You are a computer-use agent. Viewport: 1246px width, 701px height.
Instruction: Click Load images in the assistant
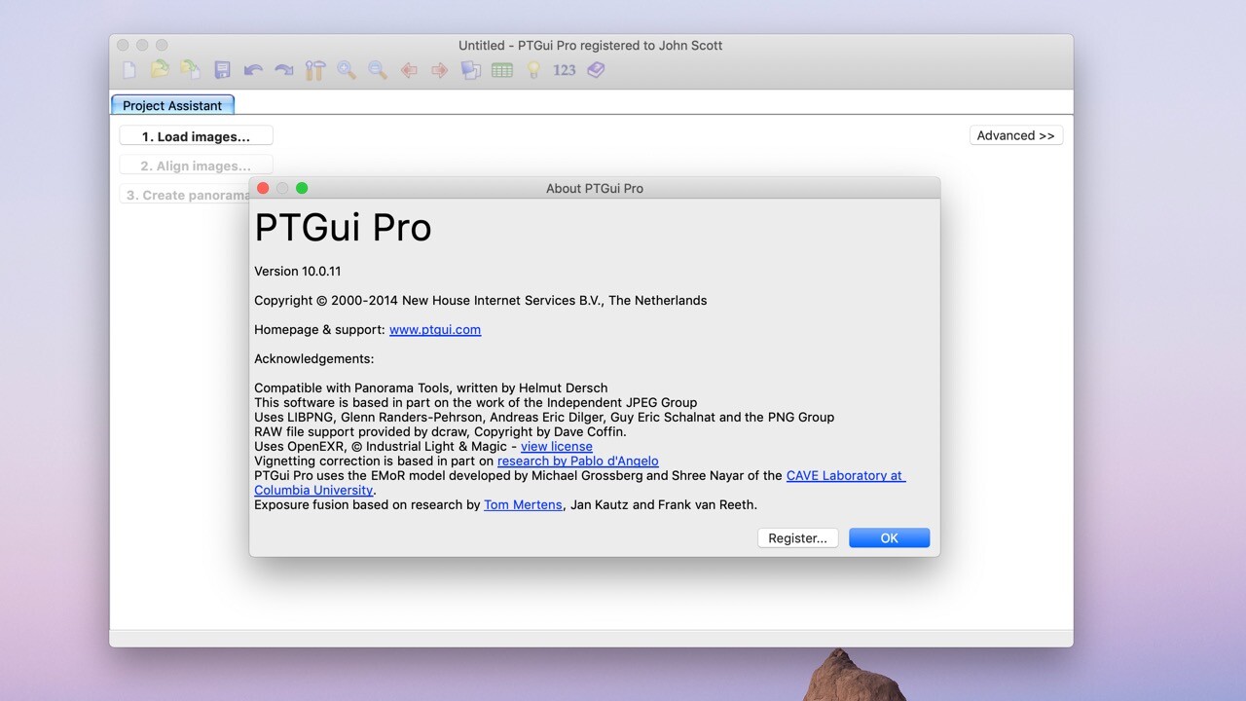tap(195, 134)
